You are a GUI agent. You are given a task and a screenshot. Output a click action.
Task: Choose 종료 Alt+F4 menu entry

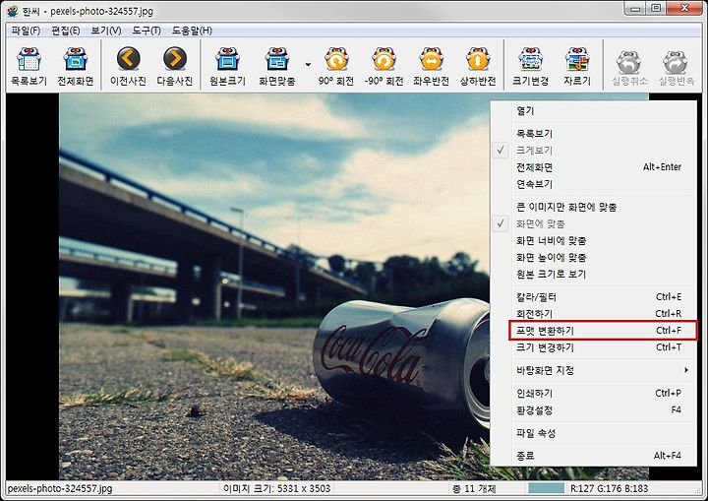(594, 456)
